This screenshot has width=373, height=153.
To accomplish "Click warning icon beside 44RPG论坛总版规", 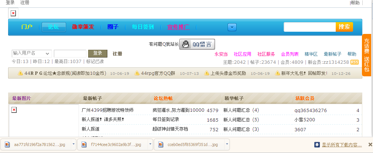I will pyautogui.click(x=20, y=73).
